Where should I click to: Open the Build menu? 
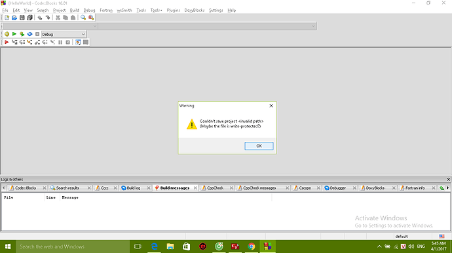[75, 10]
